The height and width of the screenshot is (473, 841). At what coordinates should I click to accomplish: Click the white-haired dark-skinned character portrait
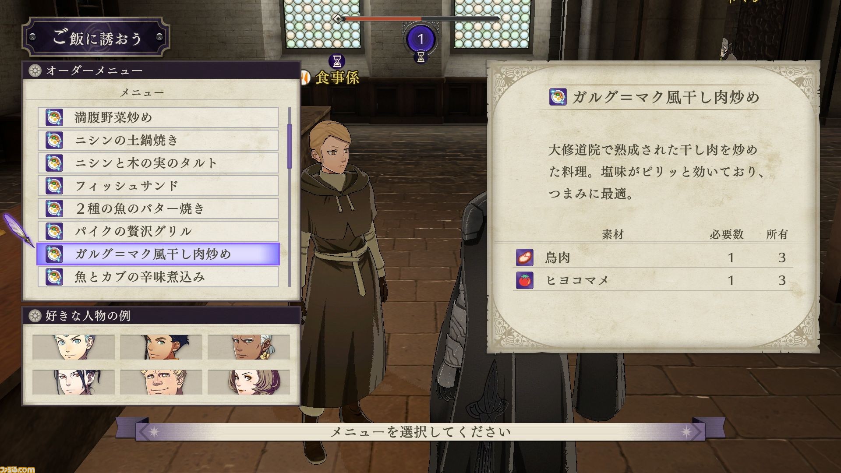tap(249, 347)
